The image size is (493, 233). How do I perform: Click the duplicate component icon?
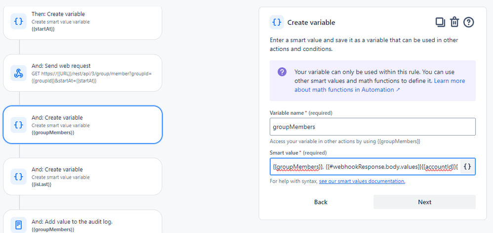coord(440,22)
